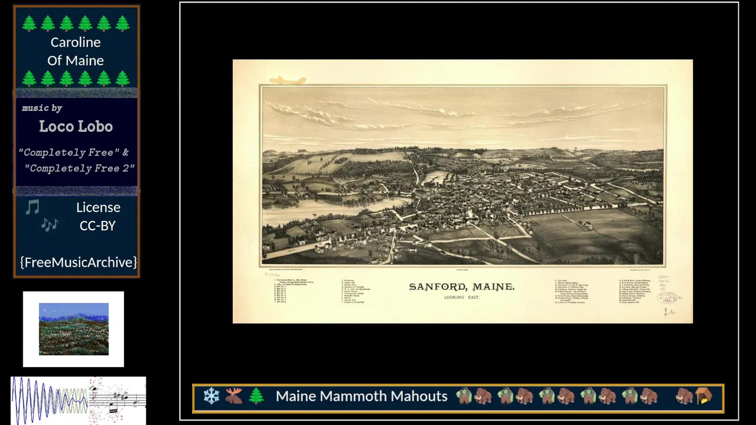Image resolution: width=756 pixels, height=425 pixels.
Task: Click the waveform and sheet music thumbnail
Action: 78,400
